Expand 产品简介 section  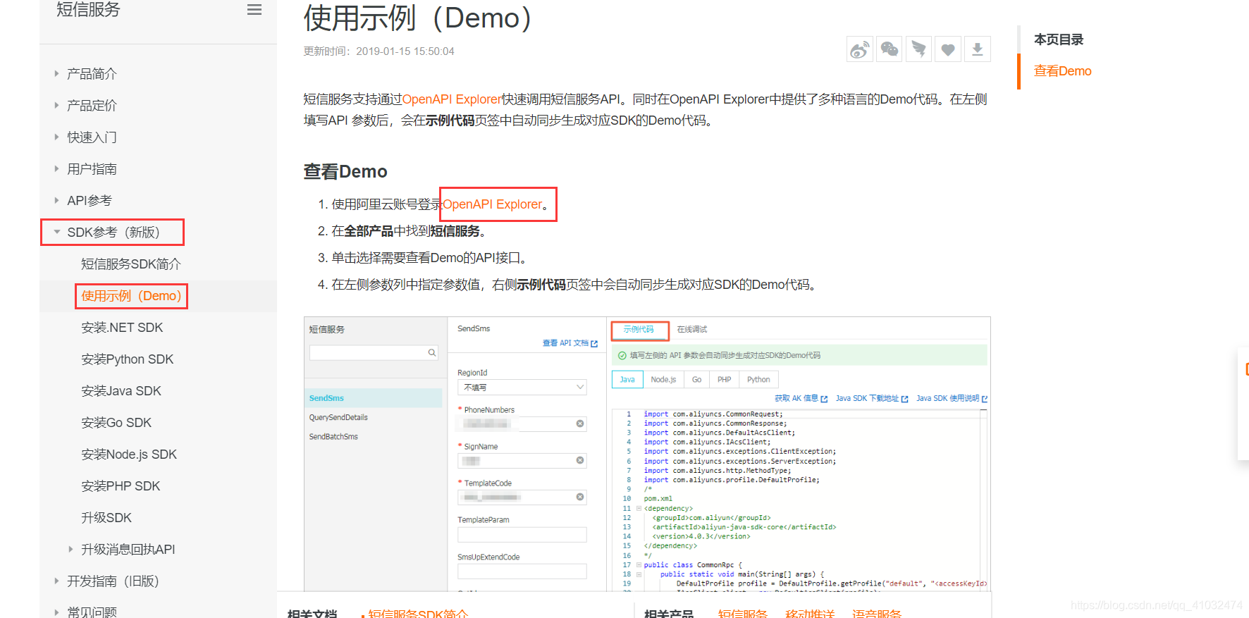pos(56,73)
